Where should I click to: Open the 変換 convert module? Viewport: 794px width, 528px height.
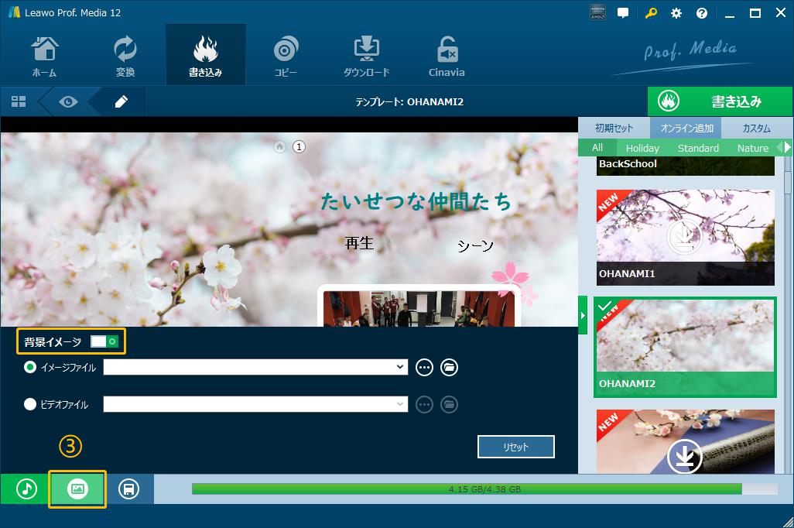click(125, 57)
